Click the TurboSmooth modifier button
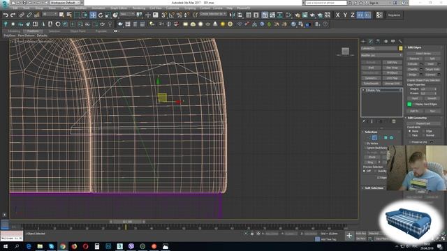Viewport: 447px width, 251px height. click(x=371, y=84)
